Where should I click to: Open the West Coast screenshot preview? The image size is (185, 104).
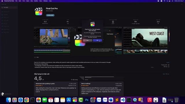[x=145, y=40]
